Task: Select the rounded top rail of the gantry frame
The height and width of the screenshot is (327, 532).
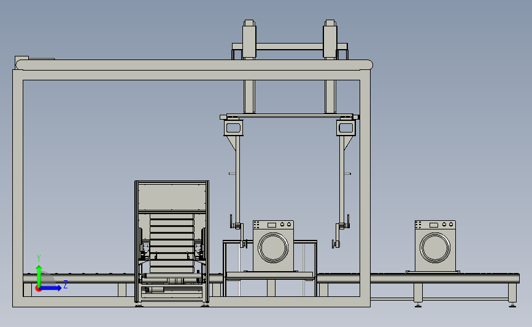Action: click(194, 65)
